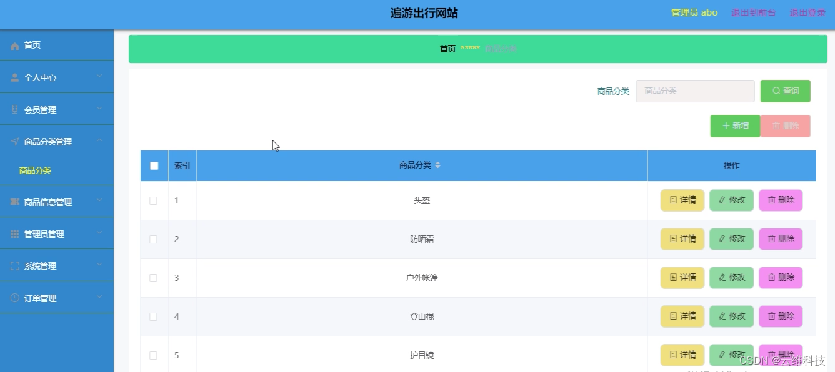
Task: Expand 系统管理 with its chevron
Action: pyautogui.click(x=100, y=265)
